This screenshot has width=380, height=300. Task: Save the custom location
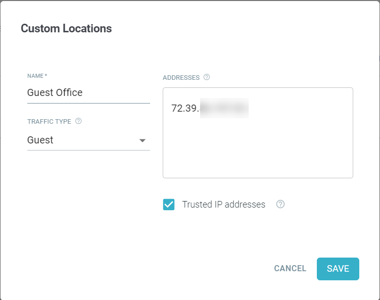pyautogui.click(x=338, y=269)
